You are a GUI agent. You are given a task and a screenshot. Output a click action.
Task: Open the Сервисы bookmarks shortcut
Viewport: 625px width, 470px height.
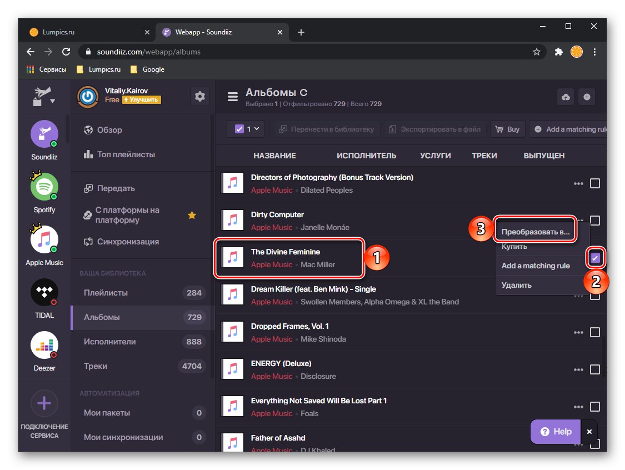46,69
